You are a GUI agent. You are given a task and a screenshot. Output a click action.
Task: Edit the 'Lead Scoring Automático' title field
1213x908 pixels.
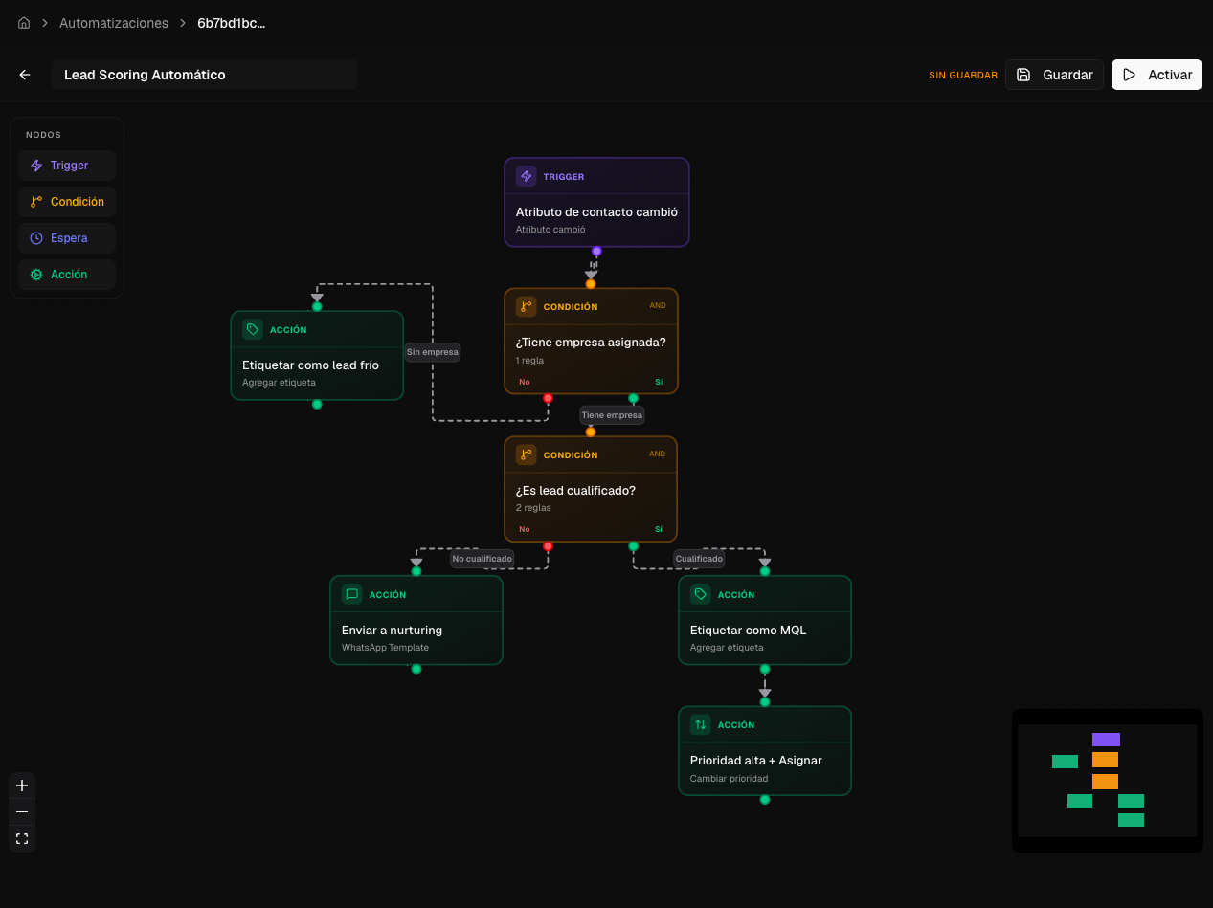[x=204, y=74]
